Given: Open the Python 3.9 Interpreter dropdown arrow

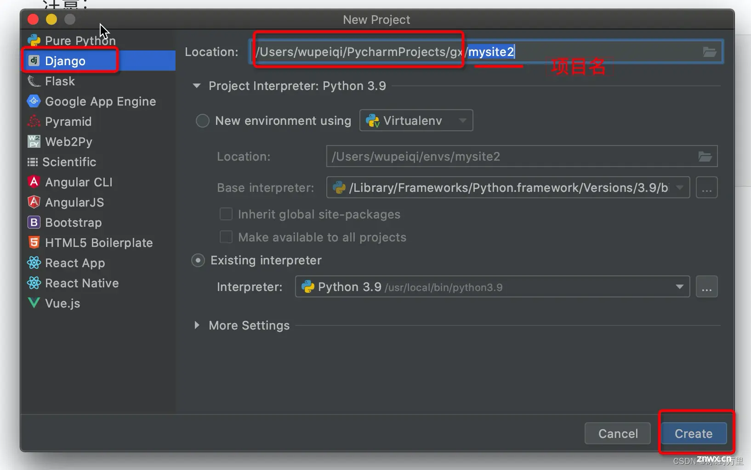Looking at the screenshot, I should click(679, 287).
